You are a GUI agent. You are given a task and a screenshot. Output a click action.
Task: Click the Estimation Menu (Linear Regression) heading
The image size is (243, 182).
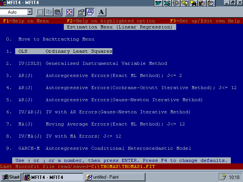(x=120, y=27)
